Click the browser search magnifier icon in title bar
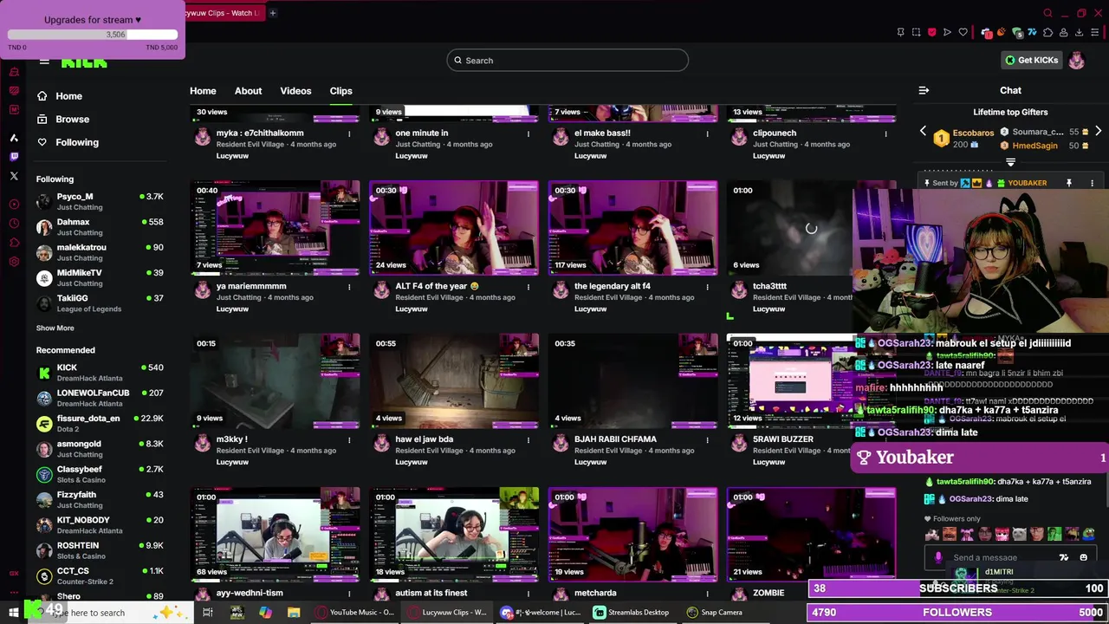Image resolution: width=1109 pixels, height=624 pixels. pos(1047,13)
